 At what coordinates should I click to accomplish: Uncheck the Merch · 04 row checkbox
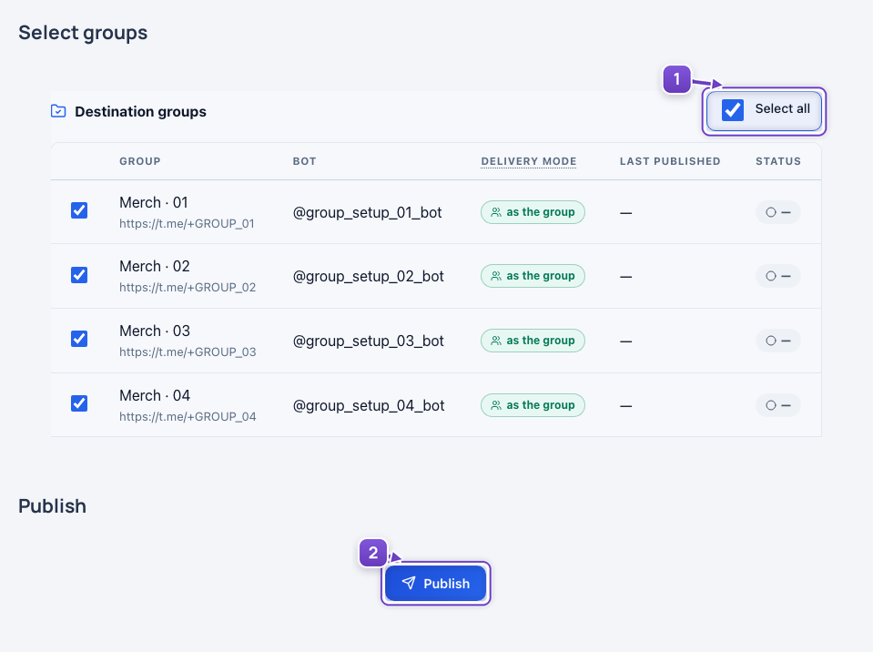79,403
